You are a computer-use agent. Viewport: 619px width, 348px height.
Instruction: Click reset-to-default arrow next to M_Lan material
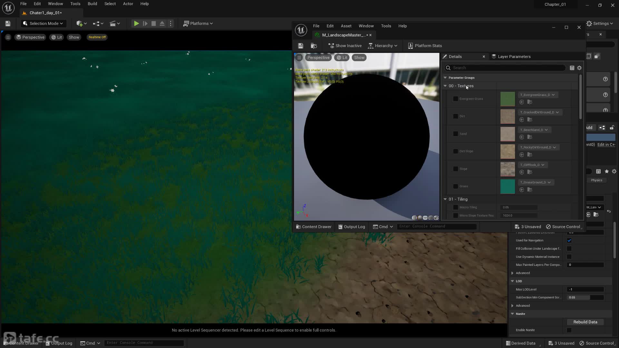[x=609, y=211]
